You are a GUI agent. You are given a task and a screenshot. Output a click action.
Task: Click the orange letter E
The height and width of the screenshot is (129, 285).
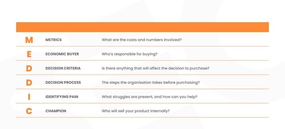click(29, 54)
